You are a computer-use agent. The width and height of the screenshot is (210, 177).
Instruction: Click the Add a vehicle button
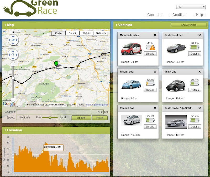click(188, 25)
